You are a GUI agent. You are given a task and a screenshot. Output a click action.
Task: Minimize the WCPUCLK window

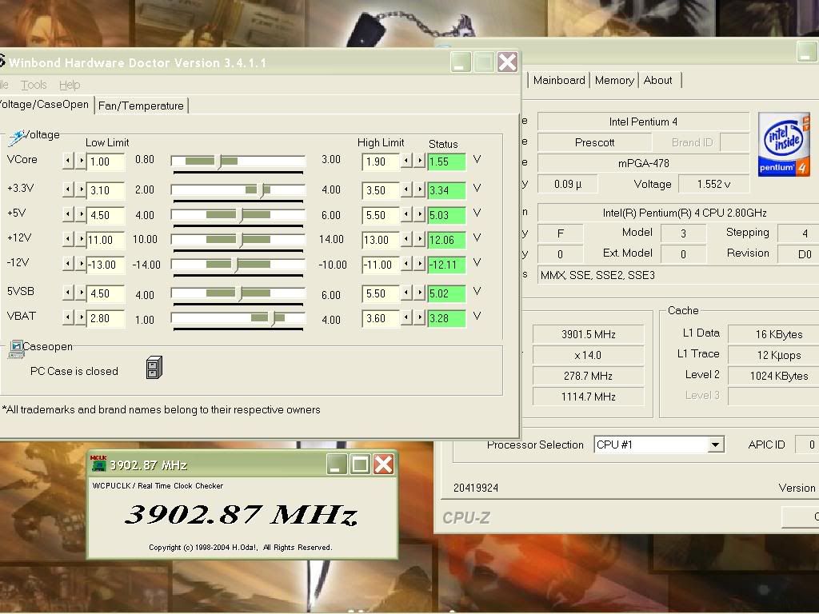tap(337, 464)
